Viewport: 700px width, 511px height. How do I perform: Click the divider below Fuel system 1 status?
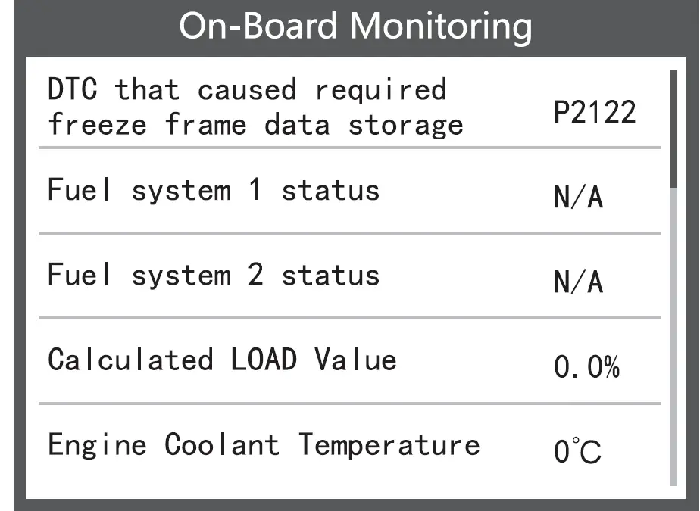pos(349,233)
